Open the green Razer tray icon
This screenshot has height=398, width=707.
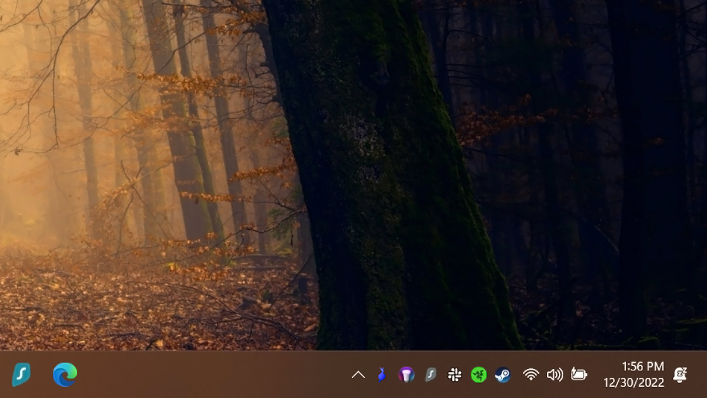click(x=479, y=375)
